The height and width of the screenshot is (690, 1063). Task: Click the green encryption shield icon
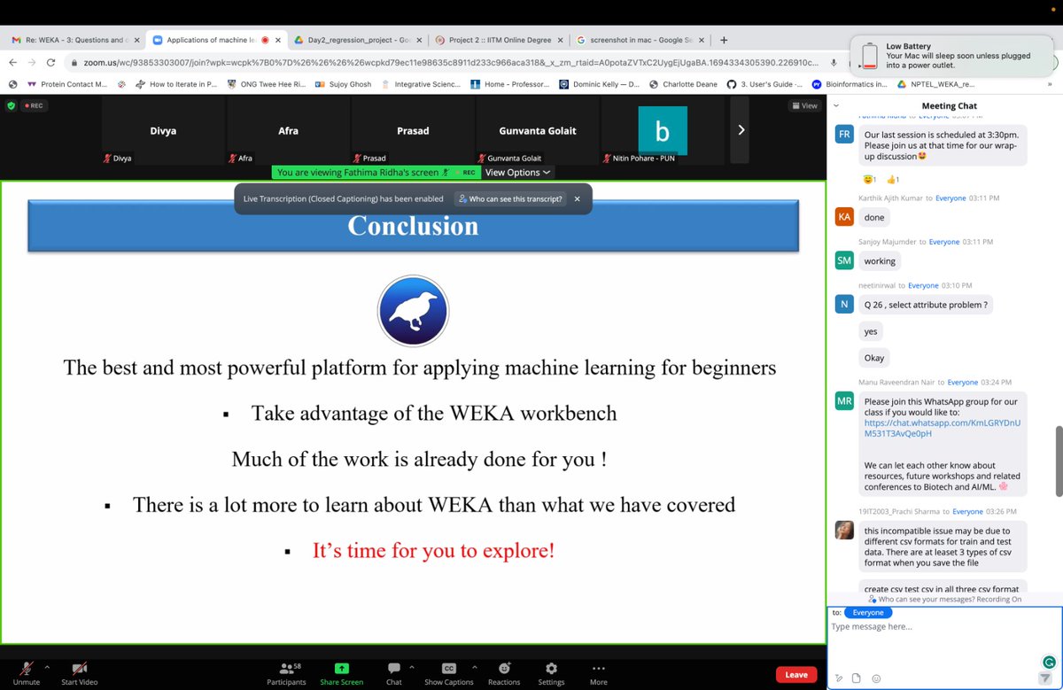click(11, 105)
